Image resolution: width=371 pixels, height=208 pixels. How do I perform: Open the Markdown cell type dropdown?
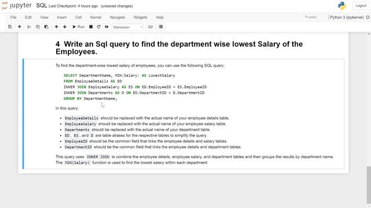128,27
